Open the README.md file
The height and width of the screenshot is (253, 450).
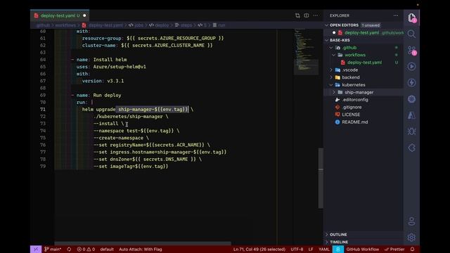354,122
